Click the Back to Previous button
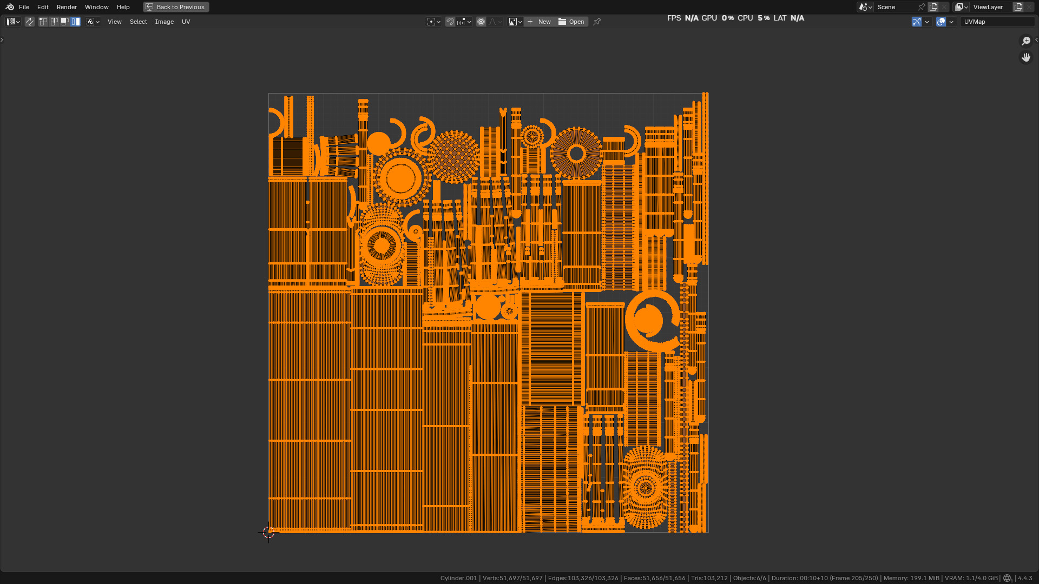Screen dimensions: 1039x584 (x=176, y=7)
